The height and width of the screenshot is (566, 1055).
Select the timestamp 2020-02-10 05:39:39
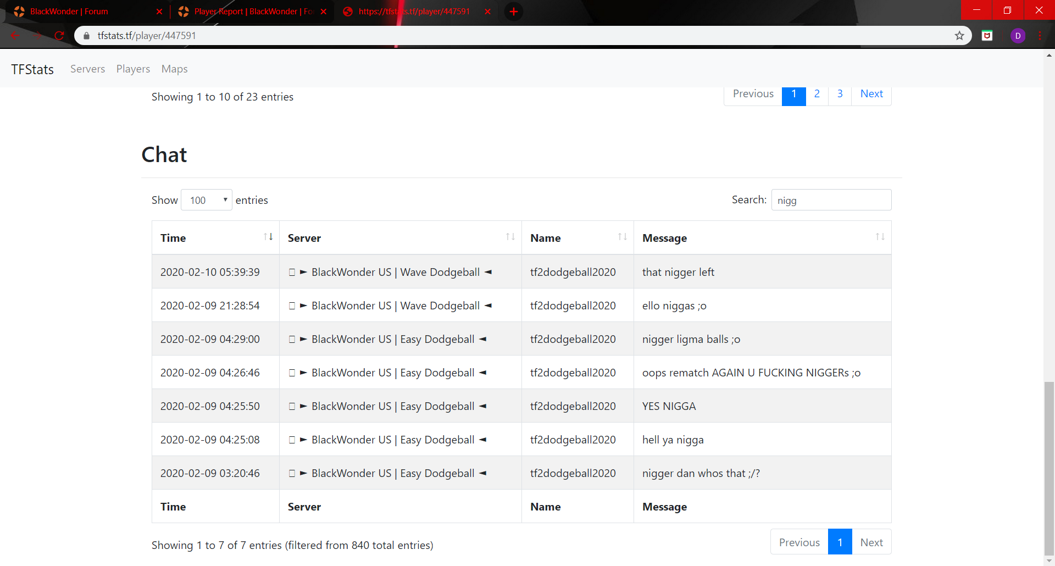(210, 272)
